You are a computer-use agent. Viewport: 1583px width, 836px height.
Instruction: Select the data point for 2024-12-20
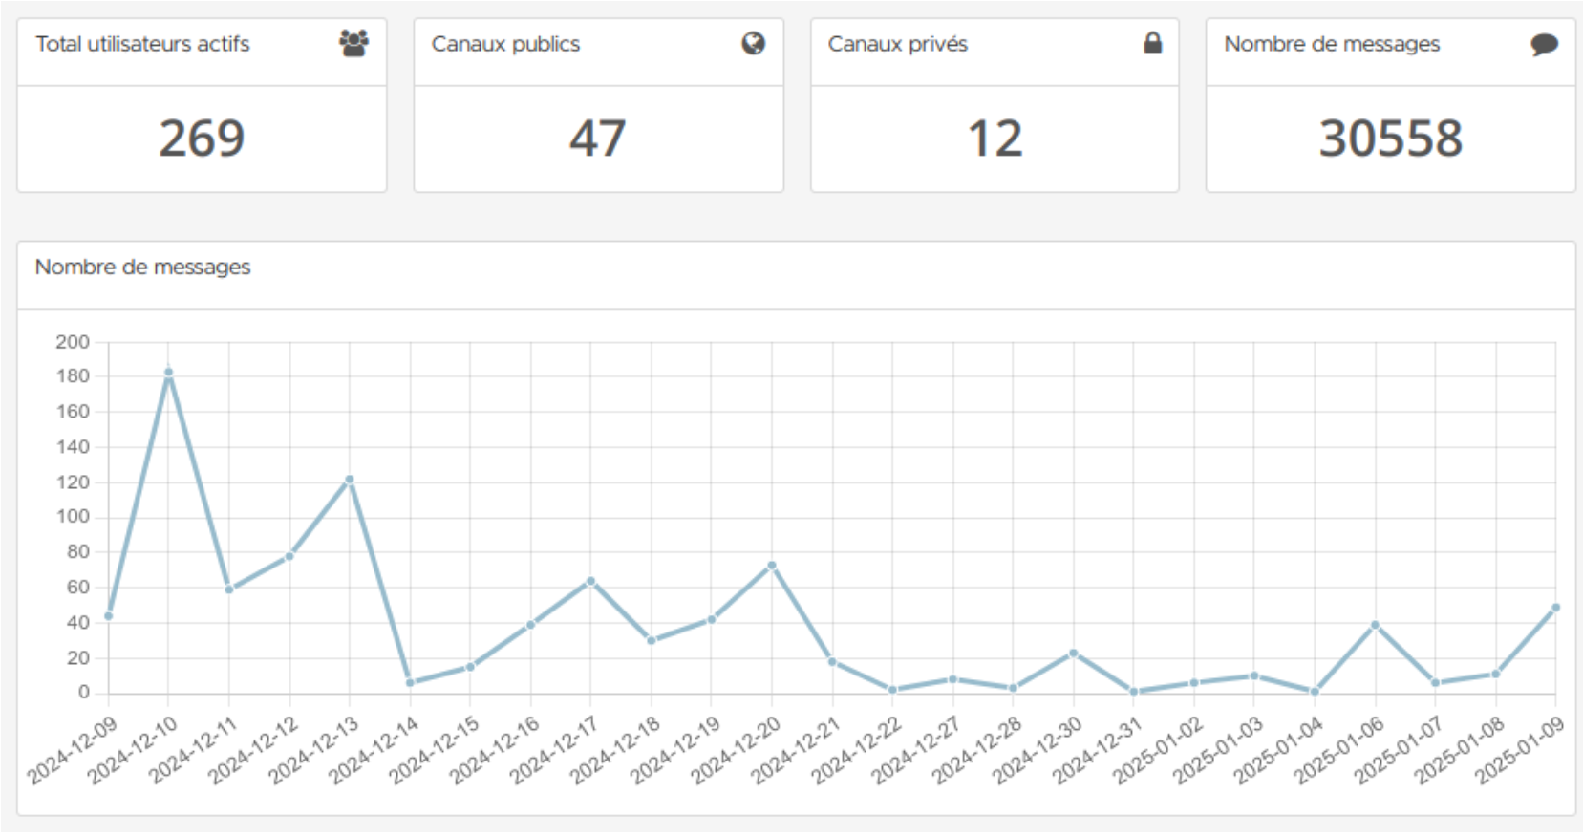pos(772,566)
